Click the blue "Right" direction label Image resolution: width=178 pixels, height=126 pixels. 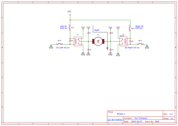(97, 30)
